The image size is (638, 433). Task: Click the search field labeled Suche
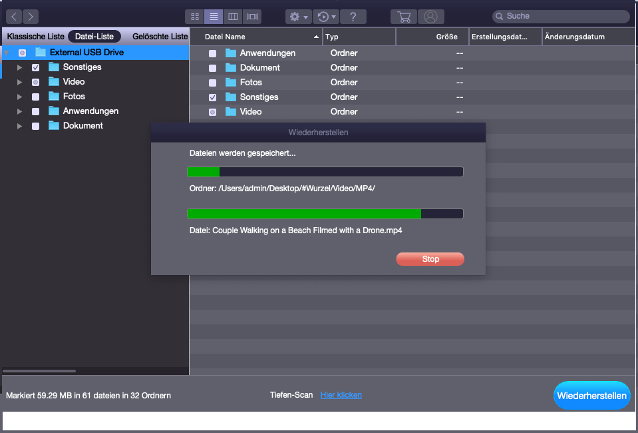(x=561, y=16)
